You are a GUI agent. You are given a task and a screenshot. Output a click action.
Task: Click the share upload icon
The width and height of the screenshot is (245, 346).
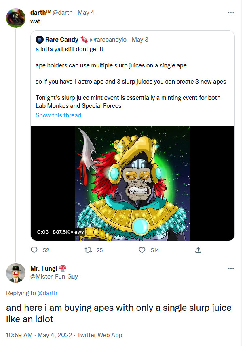pos(198,250)
